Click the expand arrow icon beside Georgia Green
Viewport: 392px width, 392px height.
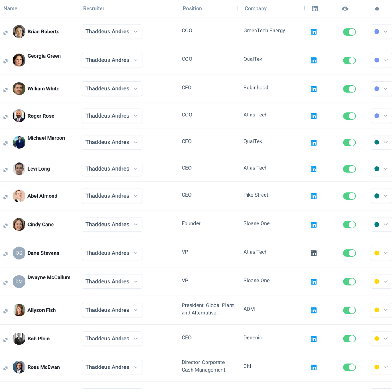(5, 61)
